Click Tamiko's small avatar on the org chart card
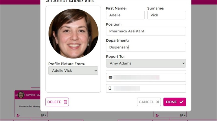The image size is (217, 121). (x=21, y=95)
